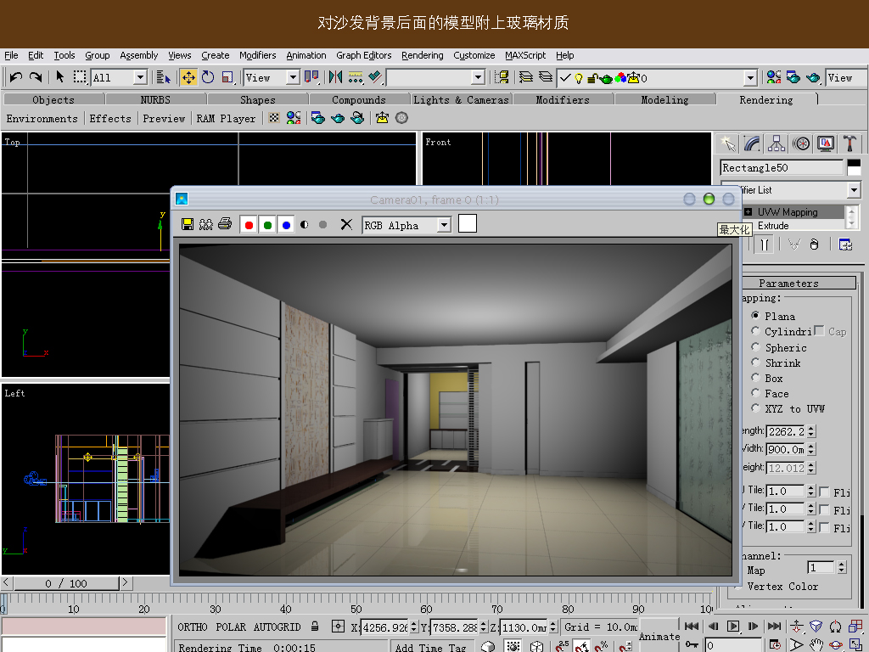Toggle the pin stack icon in modifier panel

click(765, 244)
